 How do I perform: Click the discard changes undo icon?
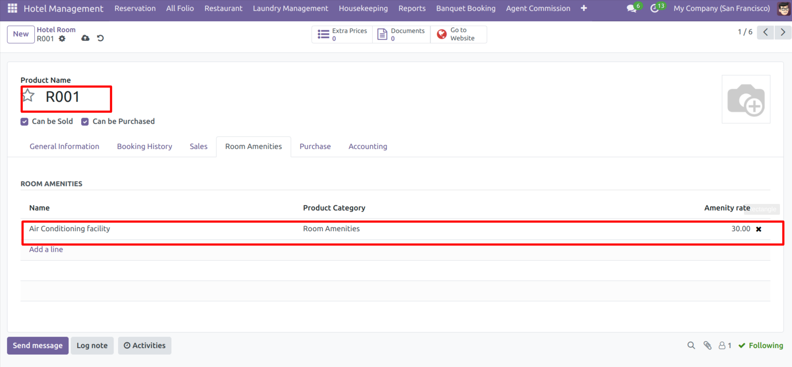pos(100,38)
